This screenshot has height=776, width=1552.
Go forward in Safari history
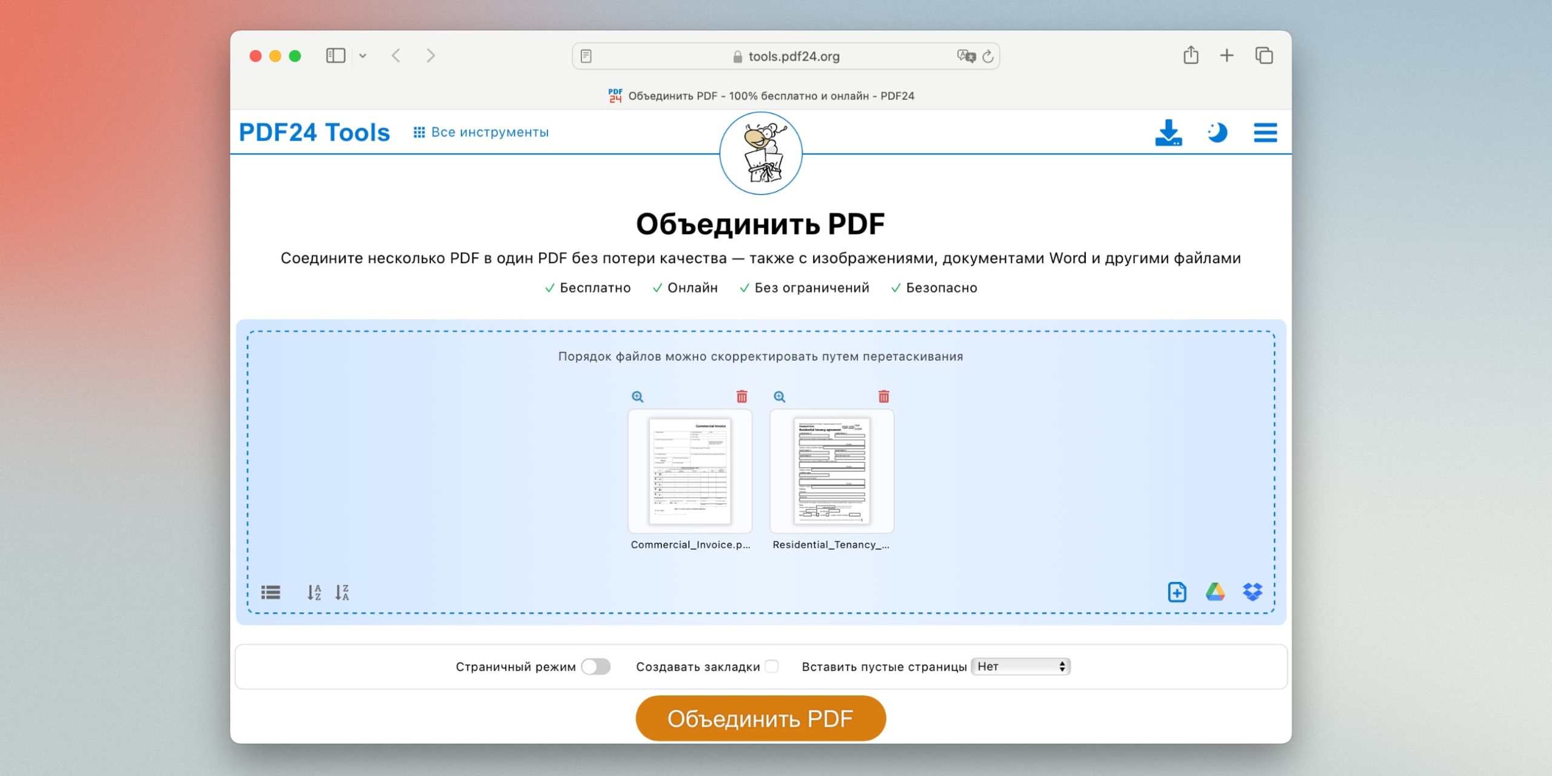click(x=430, y=56)
